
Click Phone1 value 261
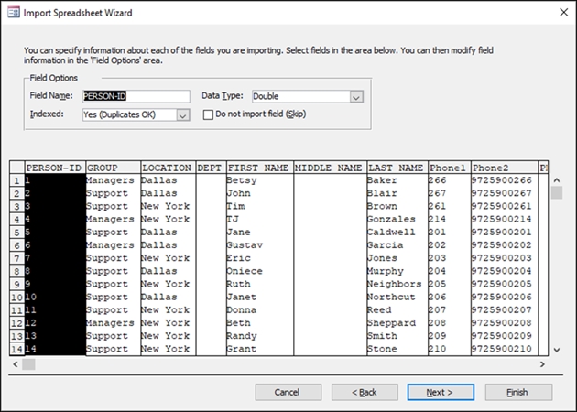coord(437,206)
